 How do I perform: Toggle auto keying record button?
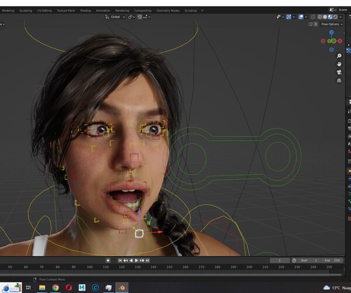108,260
